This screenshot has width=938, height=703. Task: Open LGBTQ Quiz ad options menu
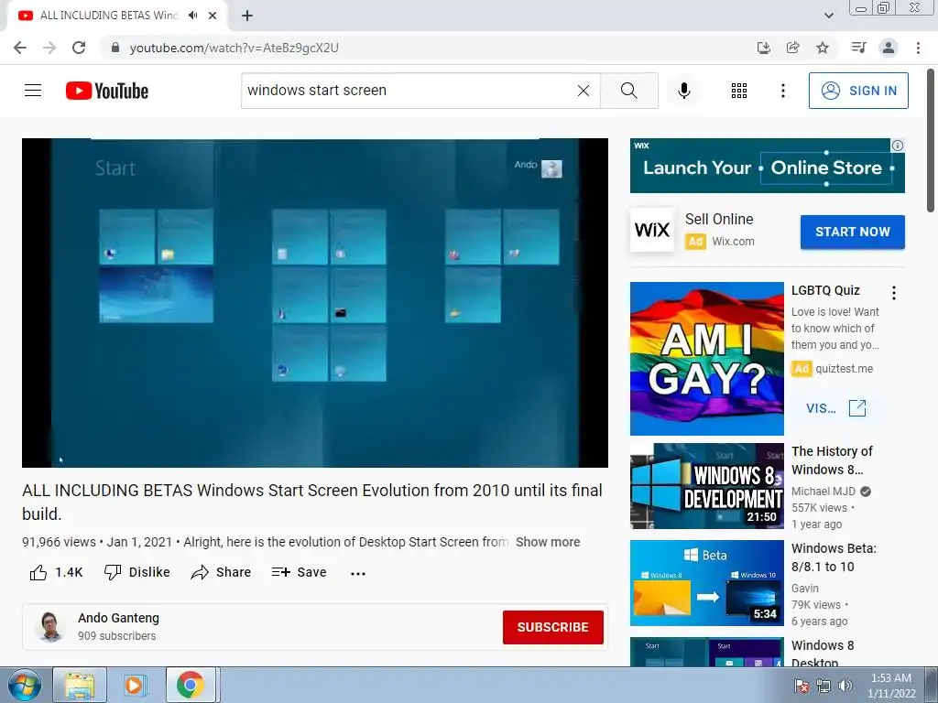pos(894,293)
